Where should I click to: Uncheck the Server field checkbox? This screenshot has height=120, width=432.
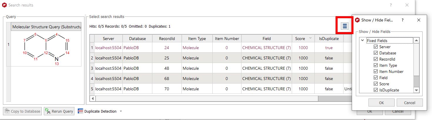[376, 47]
